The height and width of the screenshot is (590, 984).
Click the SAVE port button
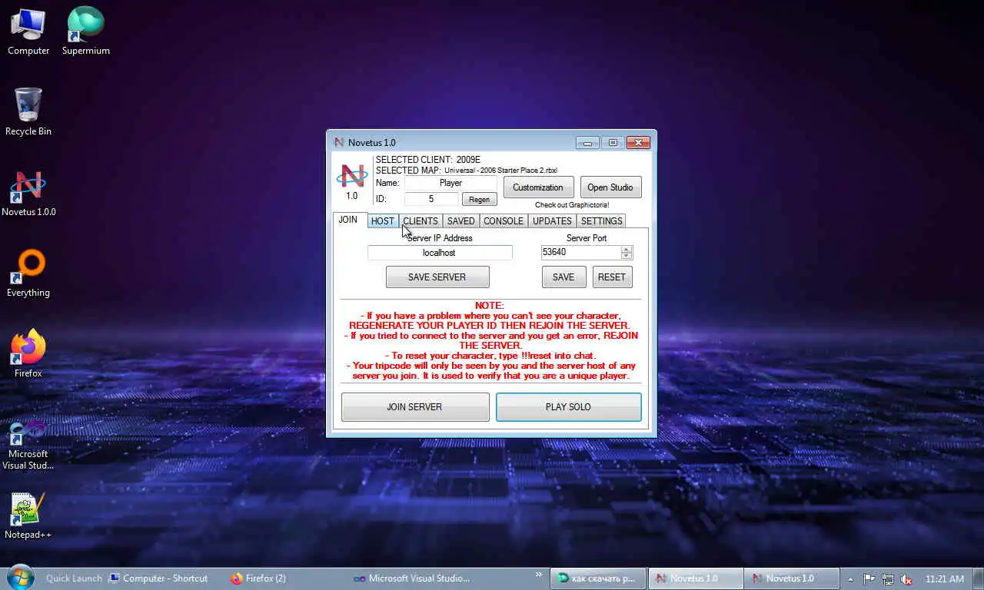click(x=563, y=277)
